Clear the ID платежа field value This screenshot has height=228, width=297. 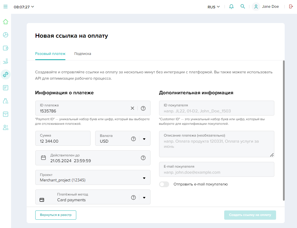tap(132, 108)
